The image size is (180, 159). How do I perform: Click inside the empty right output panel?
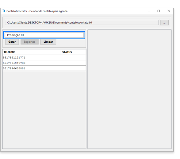coord(129,89)
